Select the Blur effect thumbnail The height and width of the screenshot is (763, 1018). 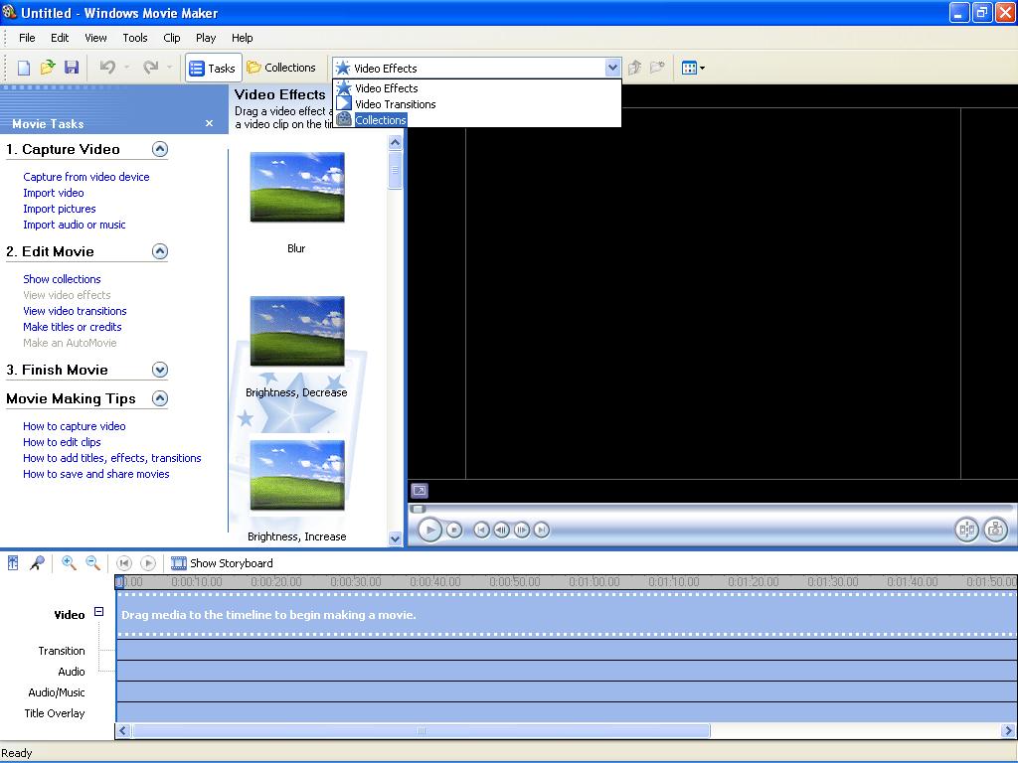pyautogui.click(x=297, y=187)
